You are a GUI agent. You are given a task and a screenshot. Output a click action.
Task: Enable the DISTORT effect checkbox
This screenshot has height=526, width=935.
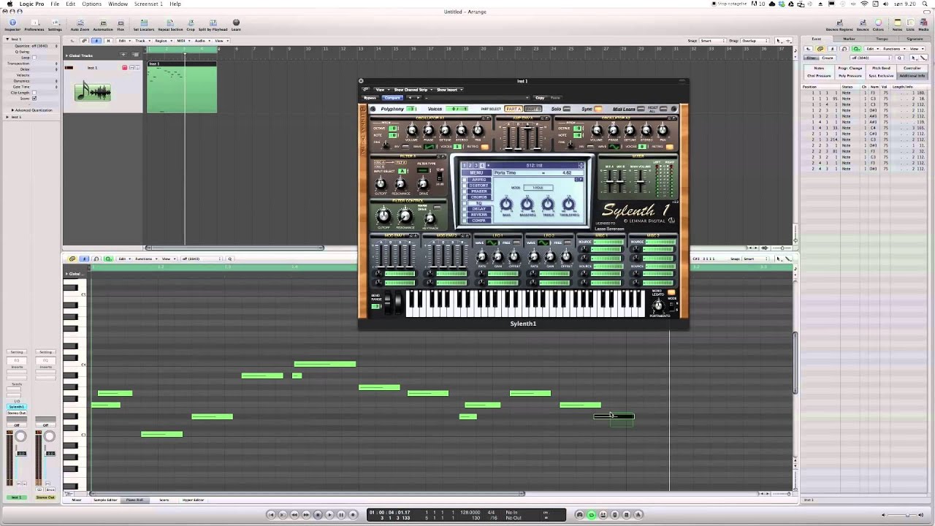[465, 186]
